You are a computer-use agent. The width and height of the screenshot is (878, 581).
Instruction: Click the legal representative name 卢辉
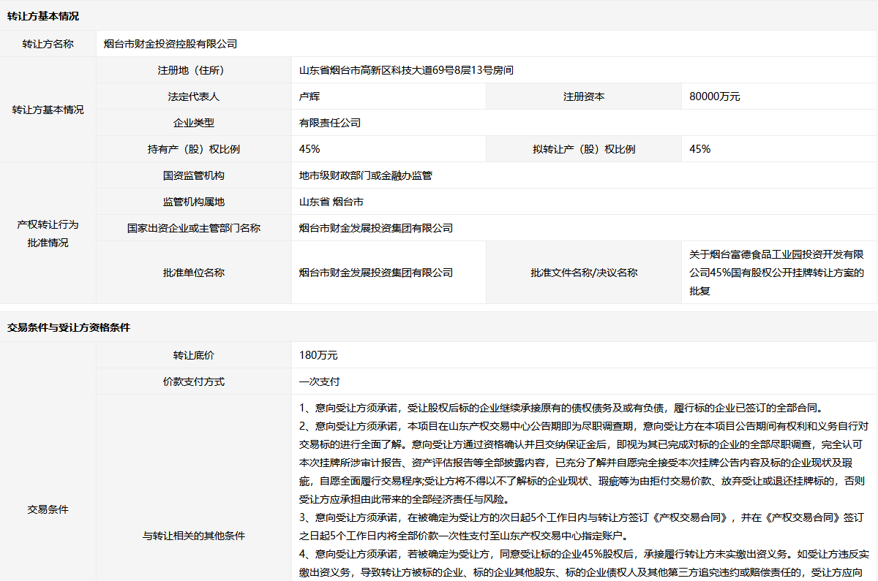pyautogui.click(x=309, y=96)
